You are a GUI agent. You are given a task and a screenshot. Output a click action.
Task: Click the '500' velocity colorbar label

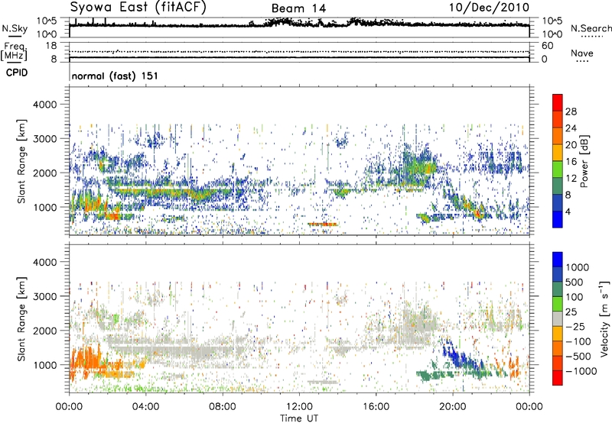tap(575, 283)
